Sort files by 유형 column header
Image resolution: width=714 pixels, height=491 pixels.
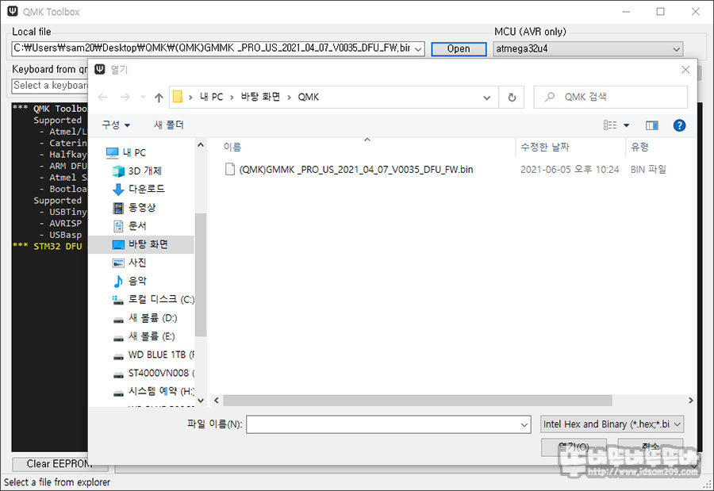[x=639, y=147]
